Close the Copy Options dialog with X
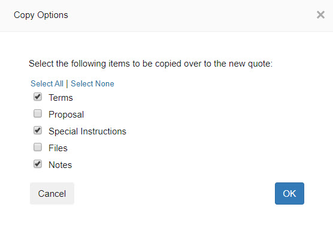Screen dimensions: 333x231 [320, 15]
